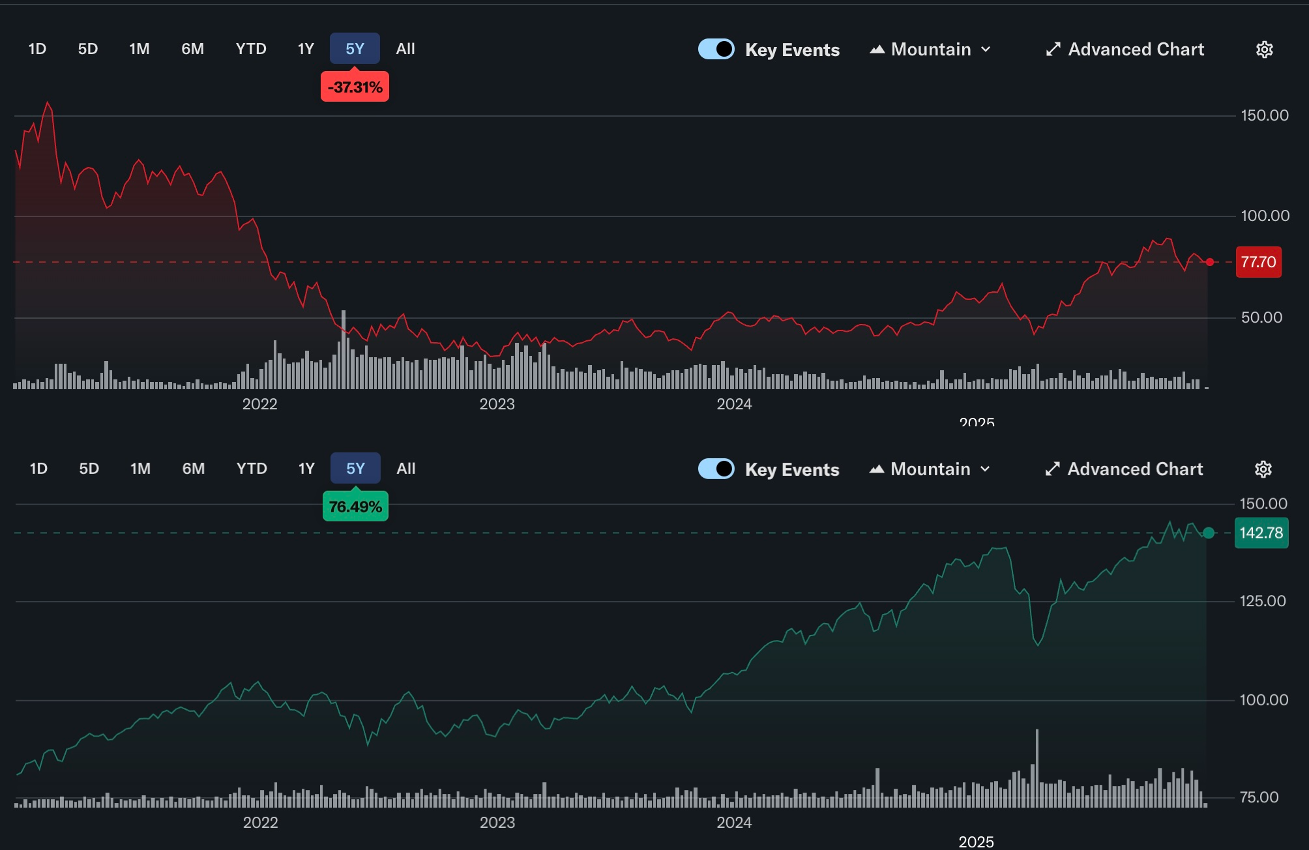Screen dimensions: 1309x850
Task: Click green endpoint dot on bottom chart
Action: [1208, 533]
